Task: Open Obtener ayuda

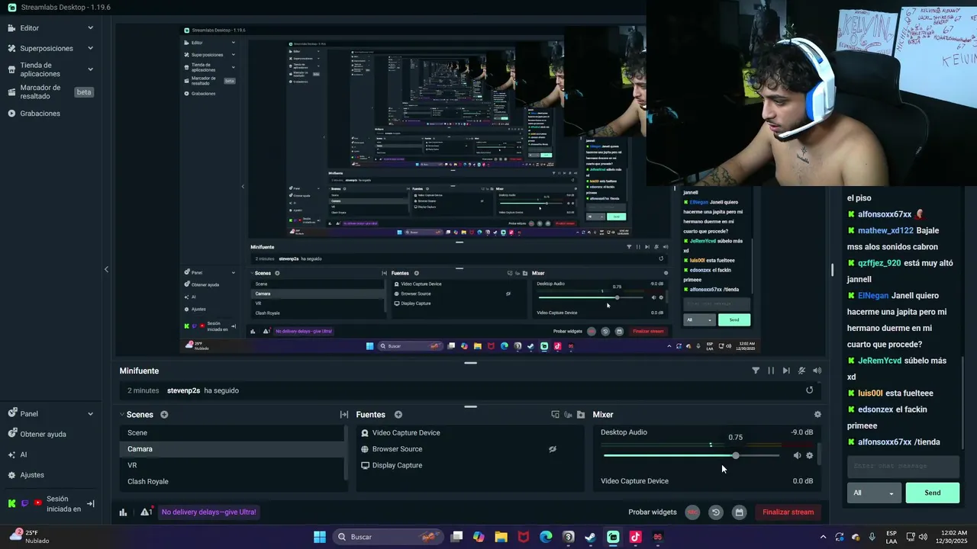Action: click(43, 434)
